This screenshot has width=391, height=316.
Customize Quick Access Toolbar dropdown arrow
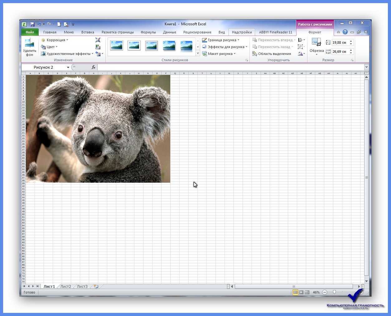73,24
